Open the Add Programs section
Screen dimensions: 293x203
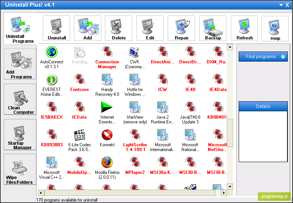pos(20,64)
